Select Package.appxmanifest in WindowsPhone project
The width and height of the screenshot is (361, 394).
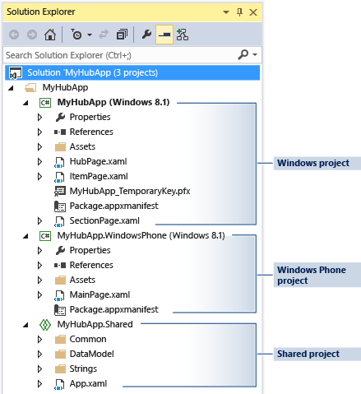(x=113, y=309)
